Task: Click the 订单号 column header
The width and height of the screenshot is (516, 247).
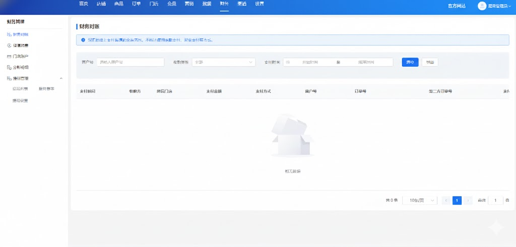Action: coord(360,91)
